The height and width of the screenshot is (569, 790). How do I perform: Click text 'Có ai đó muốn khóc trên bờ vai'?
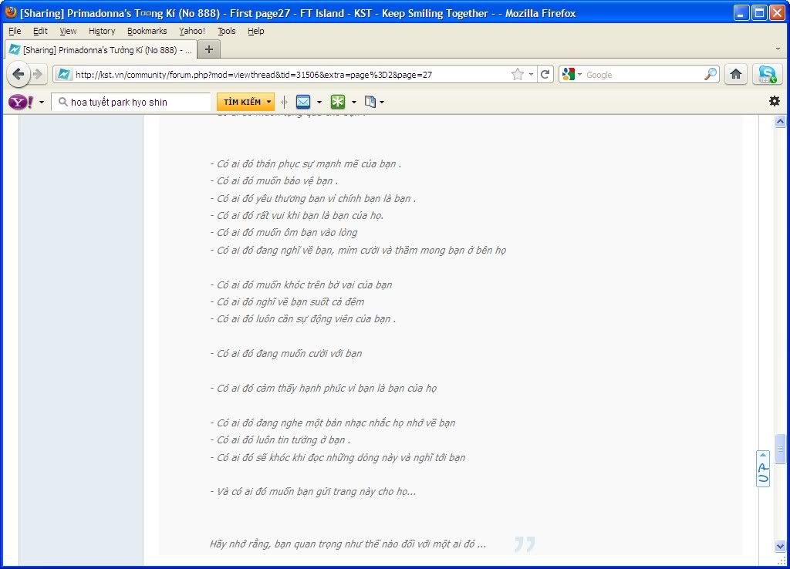(302, 285)
